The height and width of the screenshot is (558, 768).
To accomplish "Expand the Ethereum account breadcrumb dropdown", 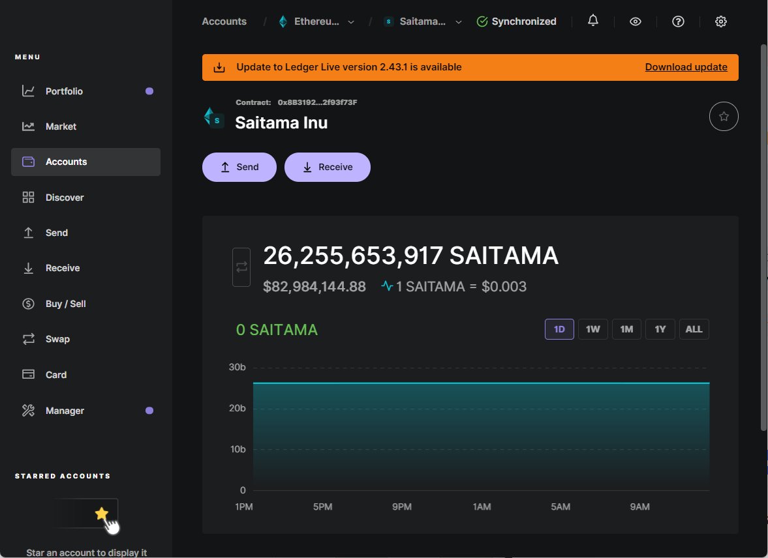I will 316,22.
